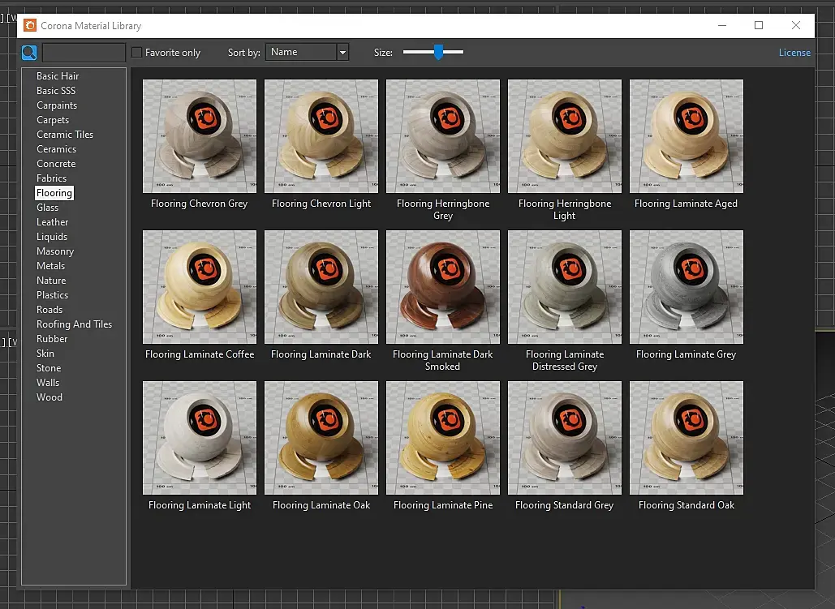Select the Glass category in sidebar

48,208
